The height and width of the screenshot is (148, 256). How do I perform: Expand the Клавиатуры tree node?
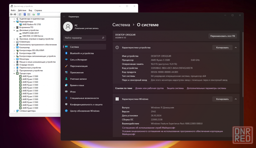[x=14, y=42]
